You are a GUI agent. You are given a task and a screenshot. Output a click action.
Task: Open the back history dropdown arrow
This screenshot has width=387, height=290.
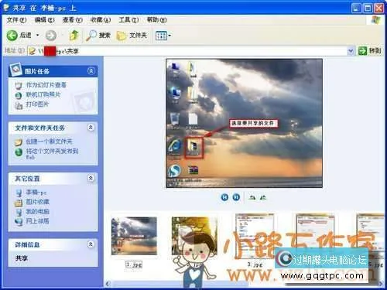pyautogui.click(x=38, y=35)
